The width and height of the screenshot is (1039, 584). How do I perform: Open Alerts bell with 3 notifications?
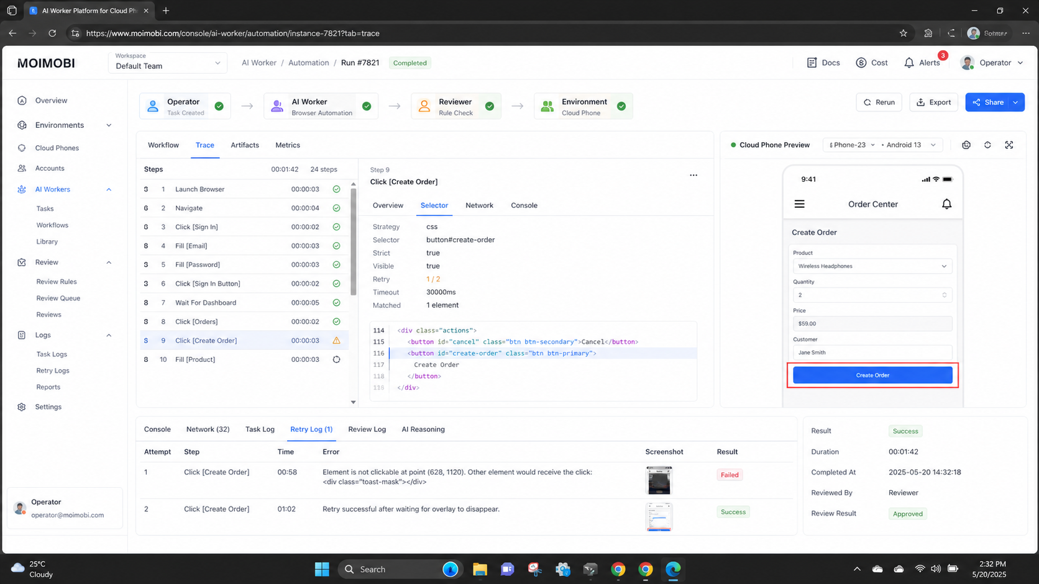(x=909, y=63)
